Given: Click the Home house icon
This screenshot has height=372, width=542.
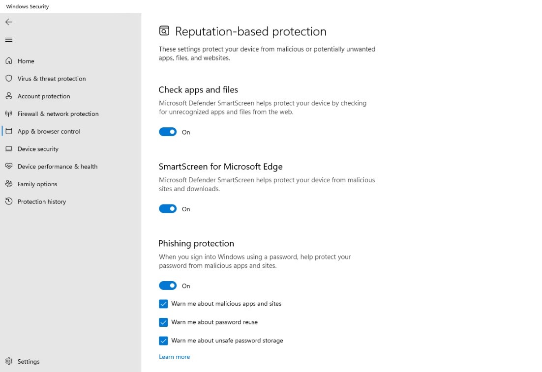Looking at the screenshot, I should tap(9, 61).
